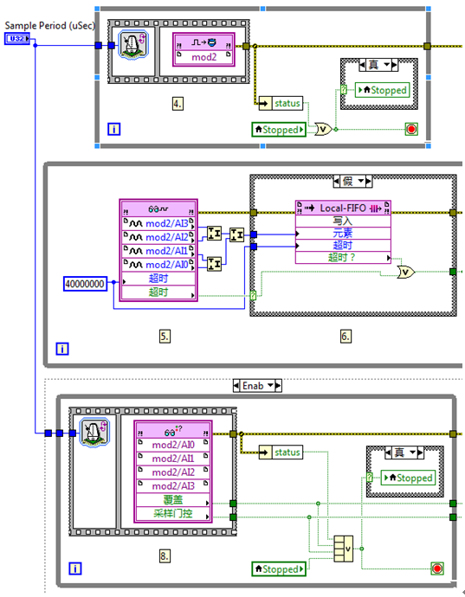The image size is (465, 597).
Task: Click the 元素 input of Local-FIFO
Action: coord(343,233)
